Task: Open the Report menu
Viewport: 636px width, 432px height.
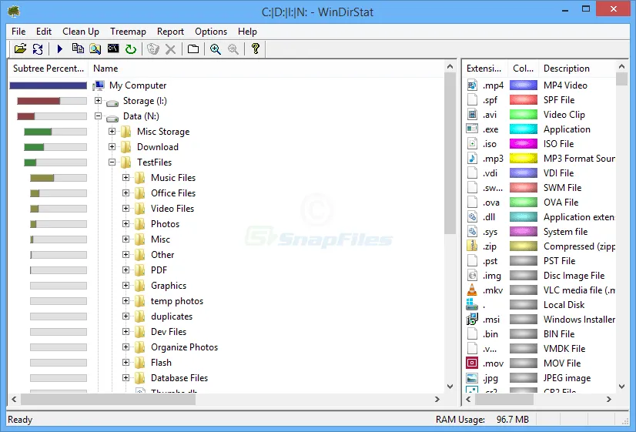Action: 170,32
